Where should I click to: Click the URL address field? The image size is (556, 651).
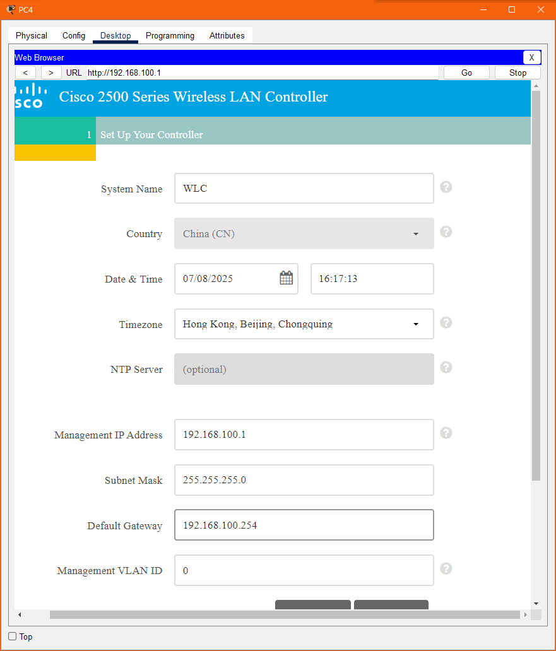coord(263,73)
